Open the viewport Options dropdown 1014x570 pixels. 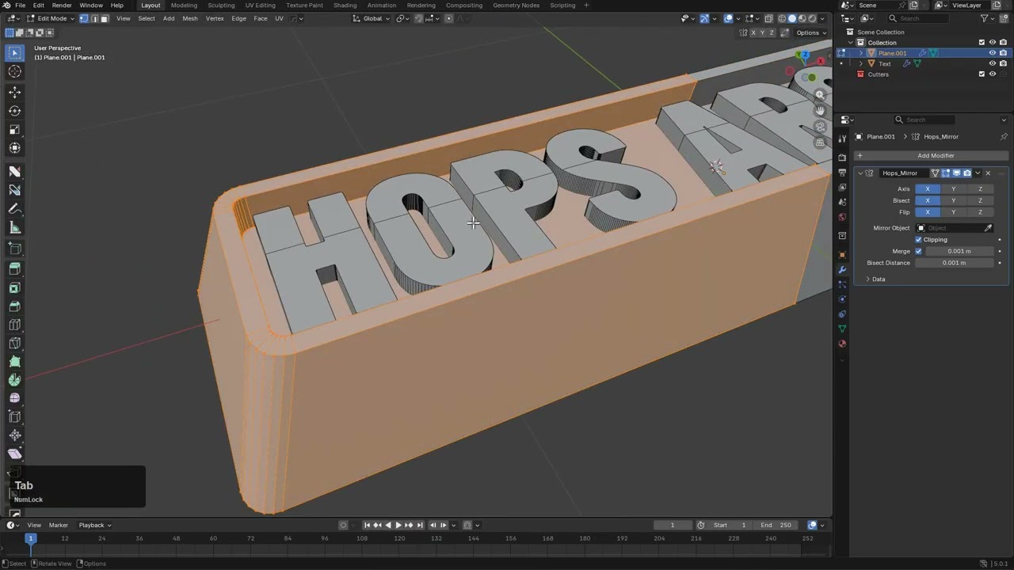(x=811, y=32)
